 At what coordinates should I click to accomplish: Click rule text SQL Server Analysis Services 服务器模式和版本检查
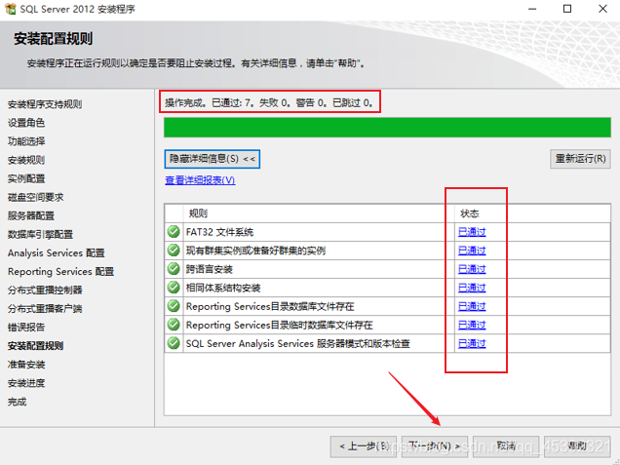[298, 343]
